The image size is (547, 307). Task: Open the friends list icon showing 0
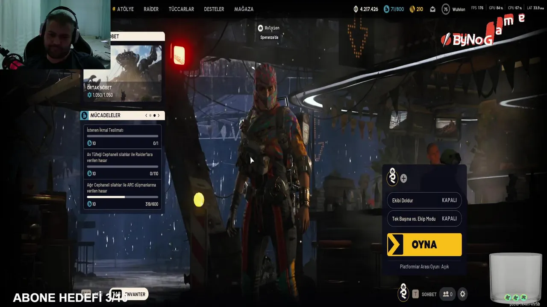[448, 294]
